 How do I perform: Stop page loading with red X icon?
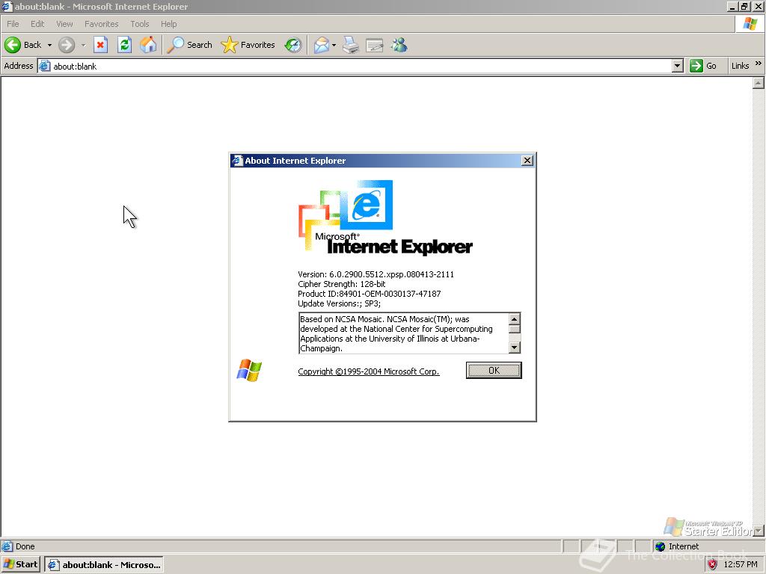click(100, 45)
